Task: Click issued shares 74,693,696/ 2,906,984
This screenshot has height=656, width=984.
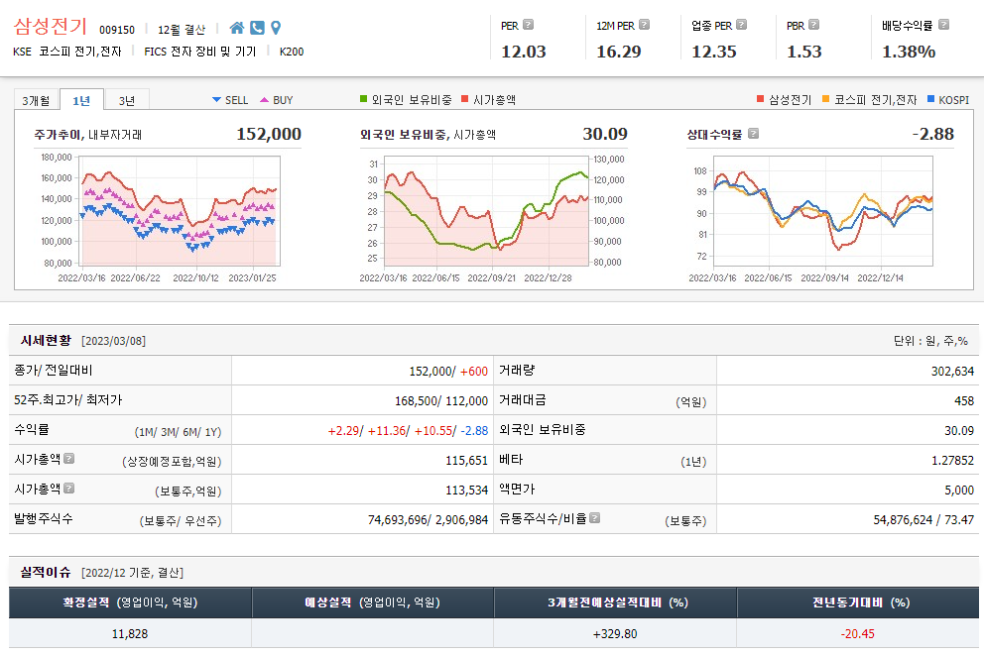Action: pos(428,519)
